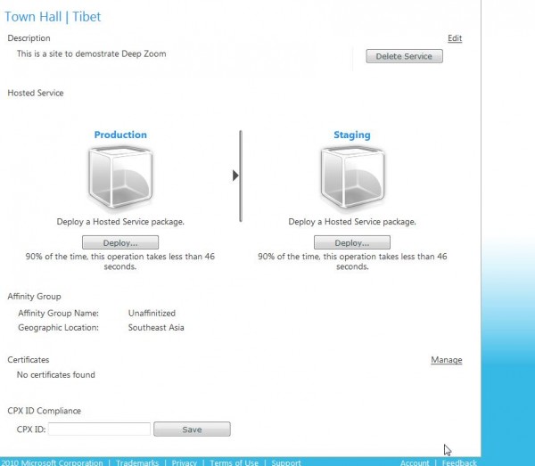Viewport: 535px width, 466px height.
Task: Open the Feedback link in the footer
Action: point(459,462)
